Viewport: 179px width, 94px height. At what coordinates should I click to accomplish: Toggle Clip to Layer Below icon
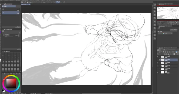pyautogui.click(x=160, y=52)
